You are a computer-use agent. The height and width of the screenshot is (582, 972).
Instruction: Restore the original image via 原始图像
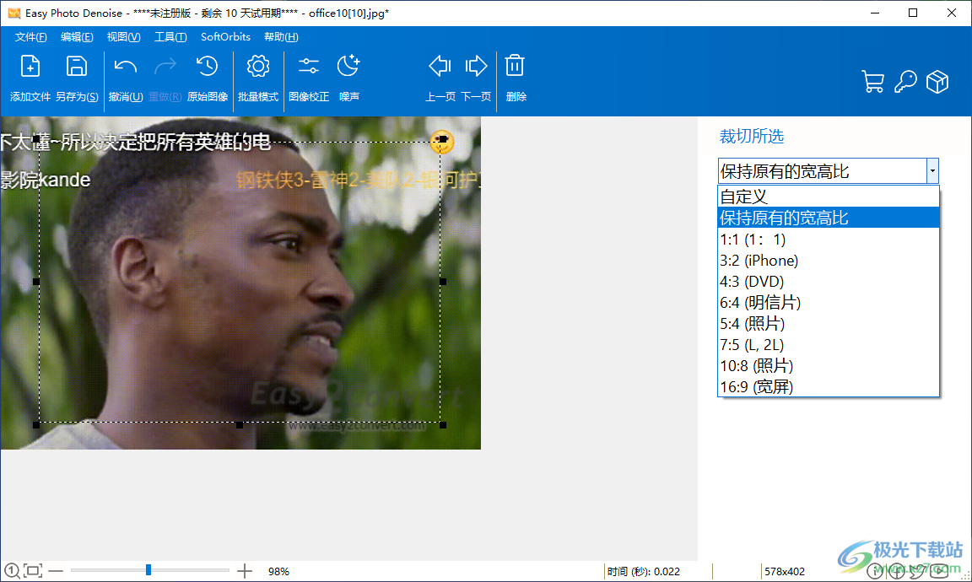tap(207, 67)
